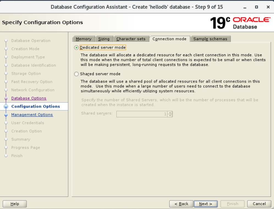Click the Help button
The width and height of the screenshot is (274, 209).
15,204
